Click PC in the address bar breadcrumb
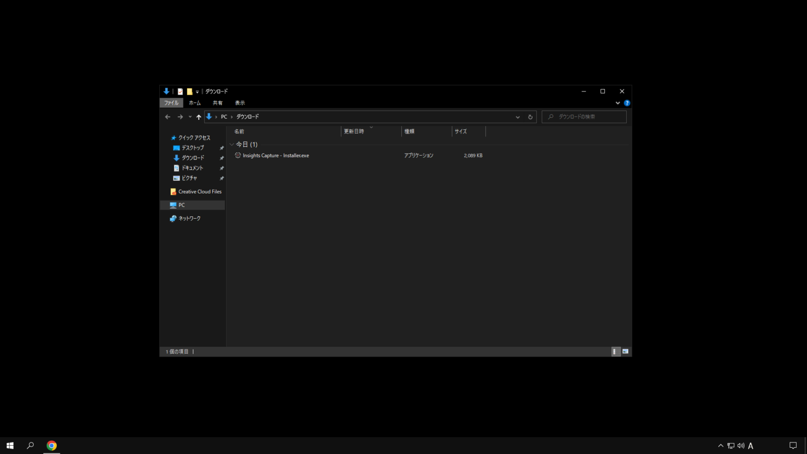 224,117
